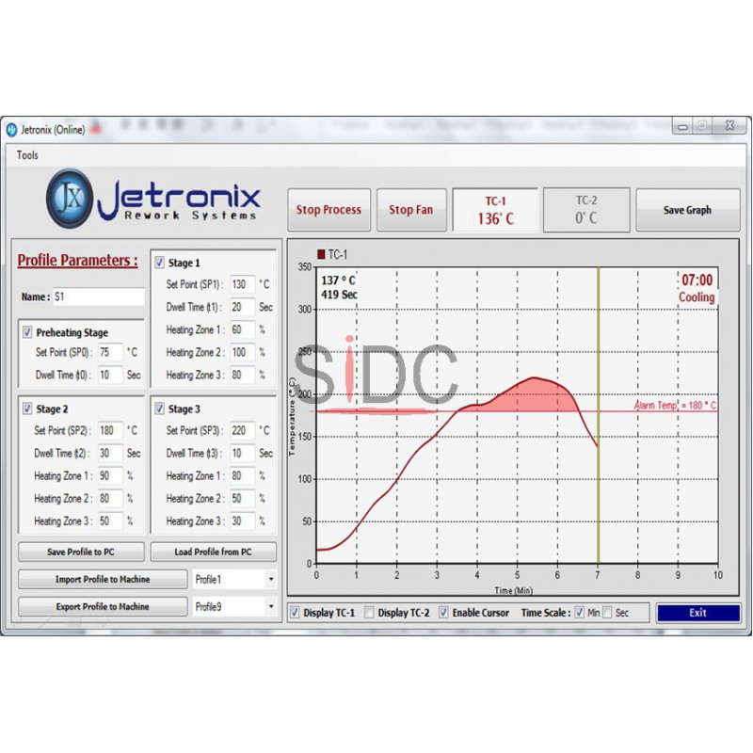This screenshot has height=753, width=753.
Task: Click the Alarm Temp 180 °C line label
Action: click(675, 406)
